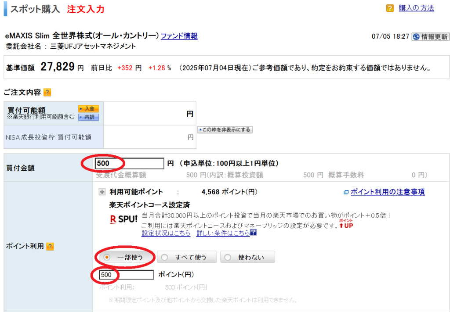Click the help icon next to ポイント利用

[x=50, y=246]
